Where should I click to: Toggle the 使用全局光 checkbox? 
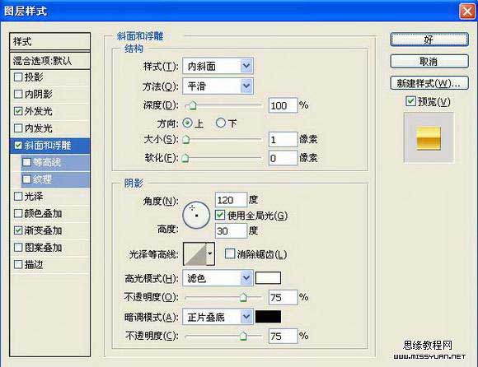[x=220, y=215]
